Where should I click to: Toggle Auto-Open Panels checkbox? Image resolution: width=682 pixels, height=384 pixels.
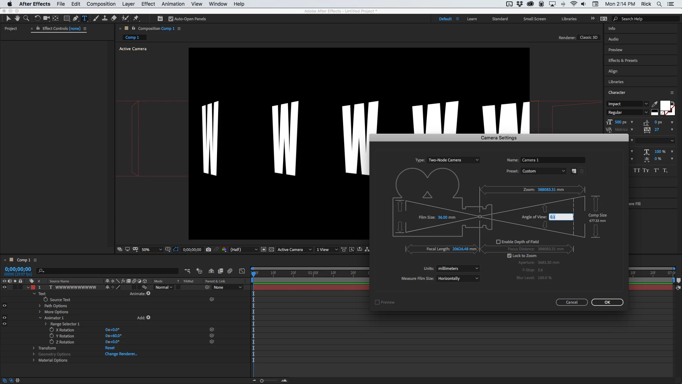(171, 19)
